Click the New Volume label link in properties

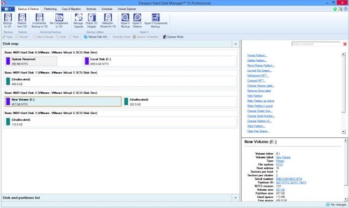tap(283, 157)
